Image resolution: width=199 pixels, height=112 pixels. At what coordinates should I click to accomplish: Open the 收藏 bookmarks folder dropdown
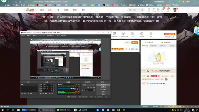coord(8,5)
